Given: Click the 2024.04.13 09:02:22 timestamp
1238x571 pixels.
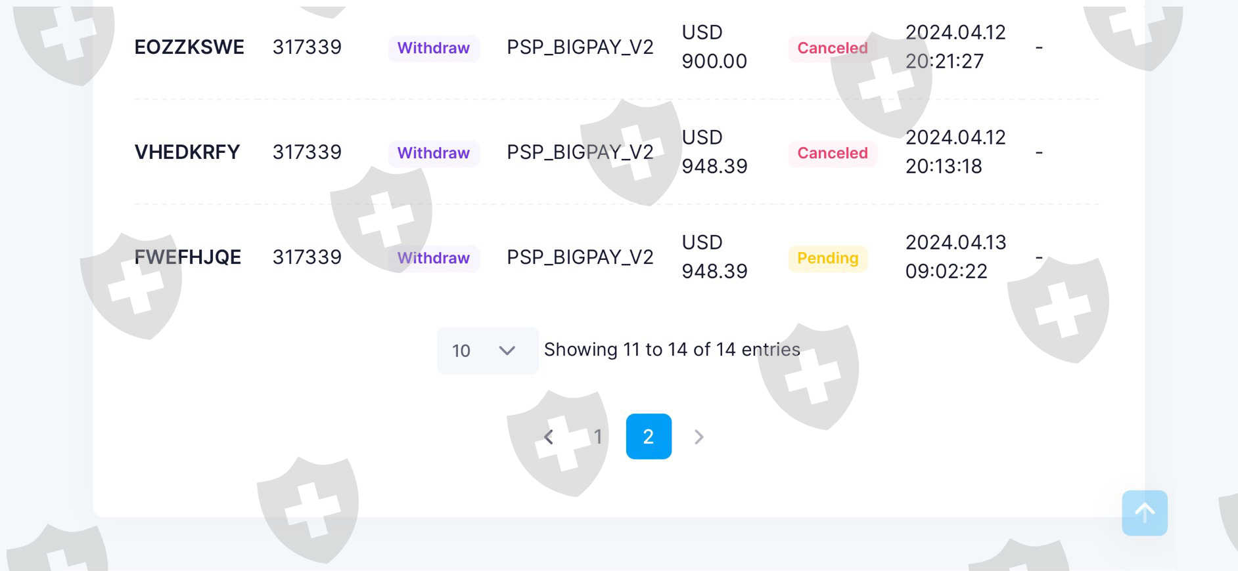Looking at the screenshot, I should coord(955,257).
